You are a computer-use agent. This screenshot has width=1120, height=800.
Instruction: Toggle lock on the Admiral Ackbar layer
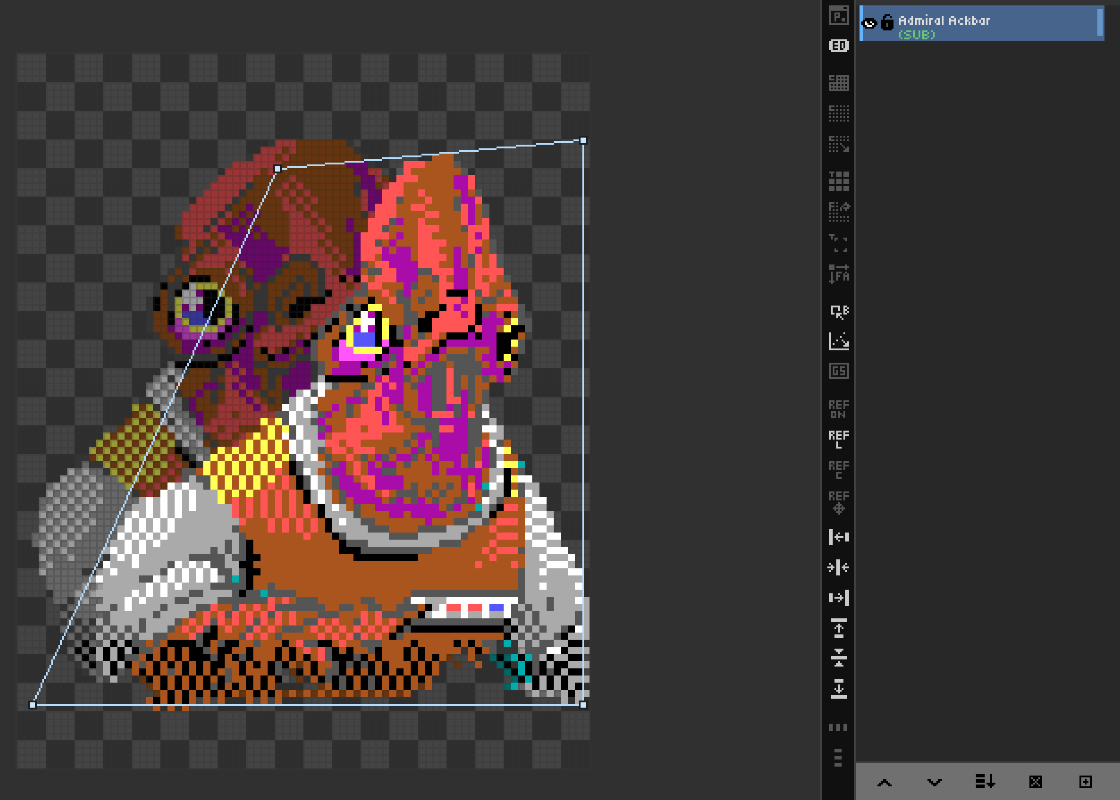888,23
